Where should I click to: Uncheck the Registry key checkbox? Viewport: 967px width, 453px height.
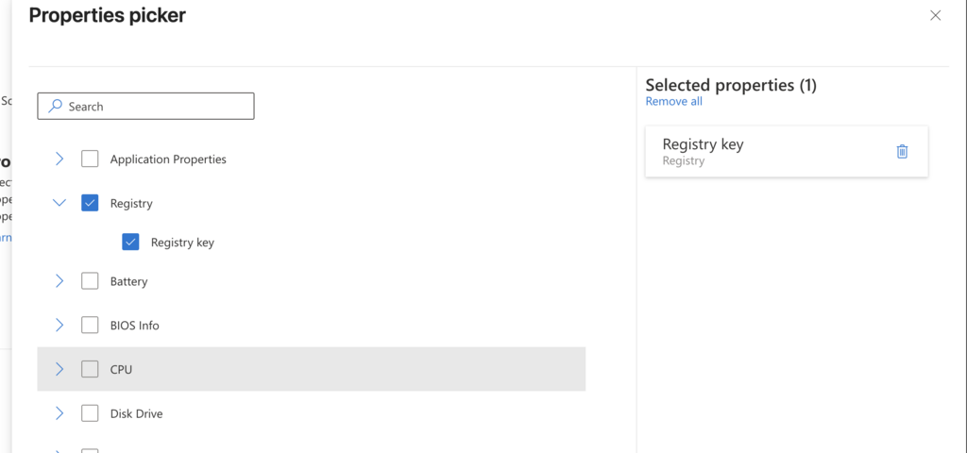(130, 243)
